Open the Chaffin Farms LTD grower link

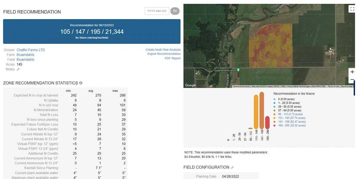[x=31, y=50]
